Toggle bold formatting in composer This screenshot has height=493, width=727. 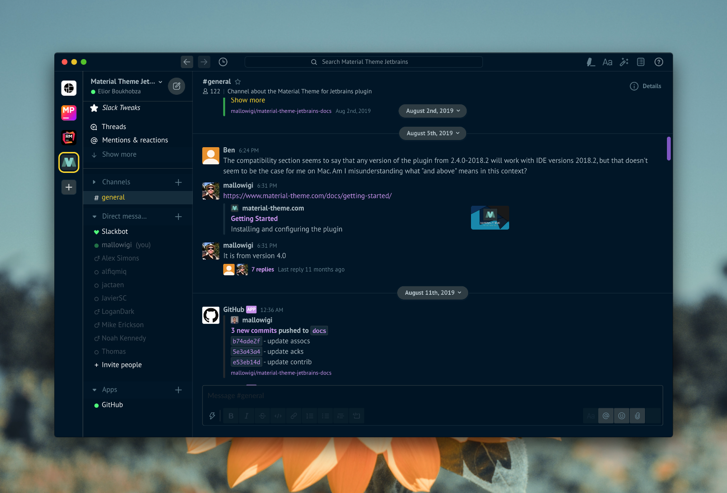pyautogui.click(x=231, y=416)
